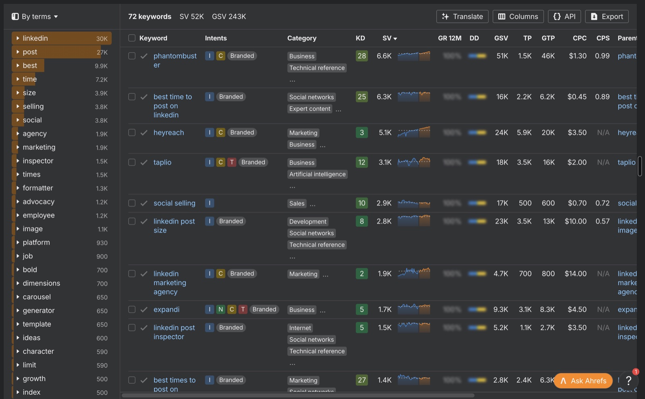
Task: Click the DD bar for phantombuster
Action: click(477, 56)
